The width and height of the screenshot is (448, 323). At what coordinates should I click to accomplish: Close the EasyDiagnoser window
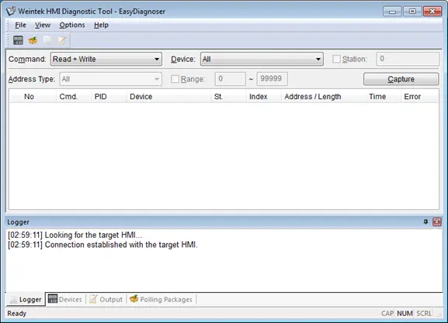click(x=432, y=12)
